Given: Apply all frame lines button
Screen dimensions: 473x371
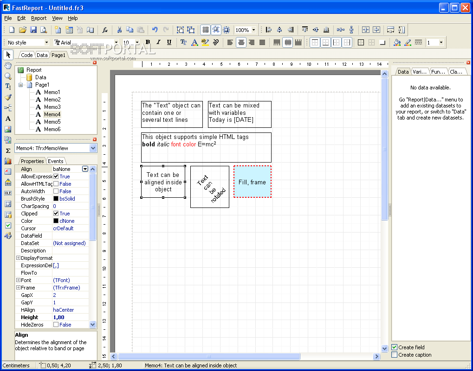Looking at the screenshot, I should pos(361,43).
